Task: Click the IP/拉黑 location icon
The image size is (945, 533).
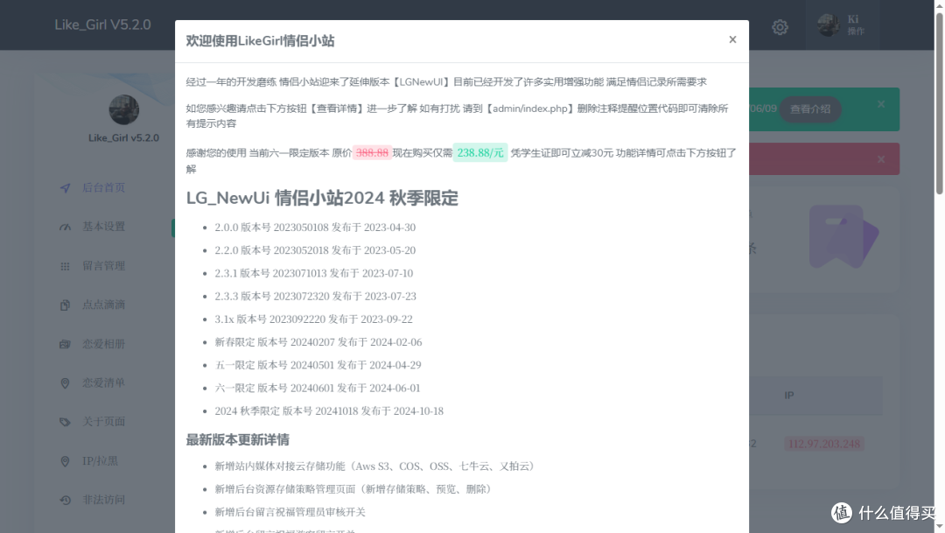Action: click(x=65, y=461)
